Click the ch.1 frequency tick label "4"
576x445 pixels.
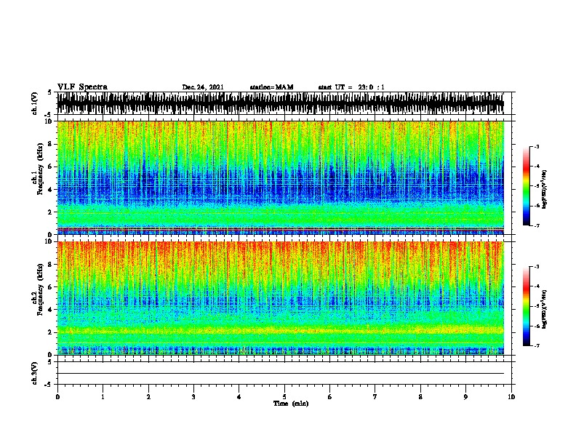[50, 190]
